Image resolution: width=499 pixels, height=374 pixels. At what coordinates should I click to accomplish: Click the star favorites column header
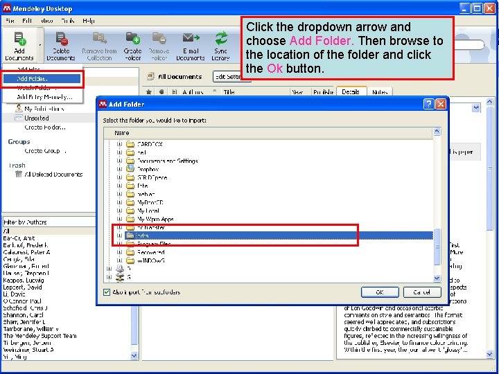click(x=148, y=92)
